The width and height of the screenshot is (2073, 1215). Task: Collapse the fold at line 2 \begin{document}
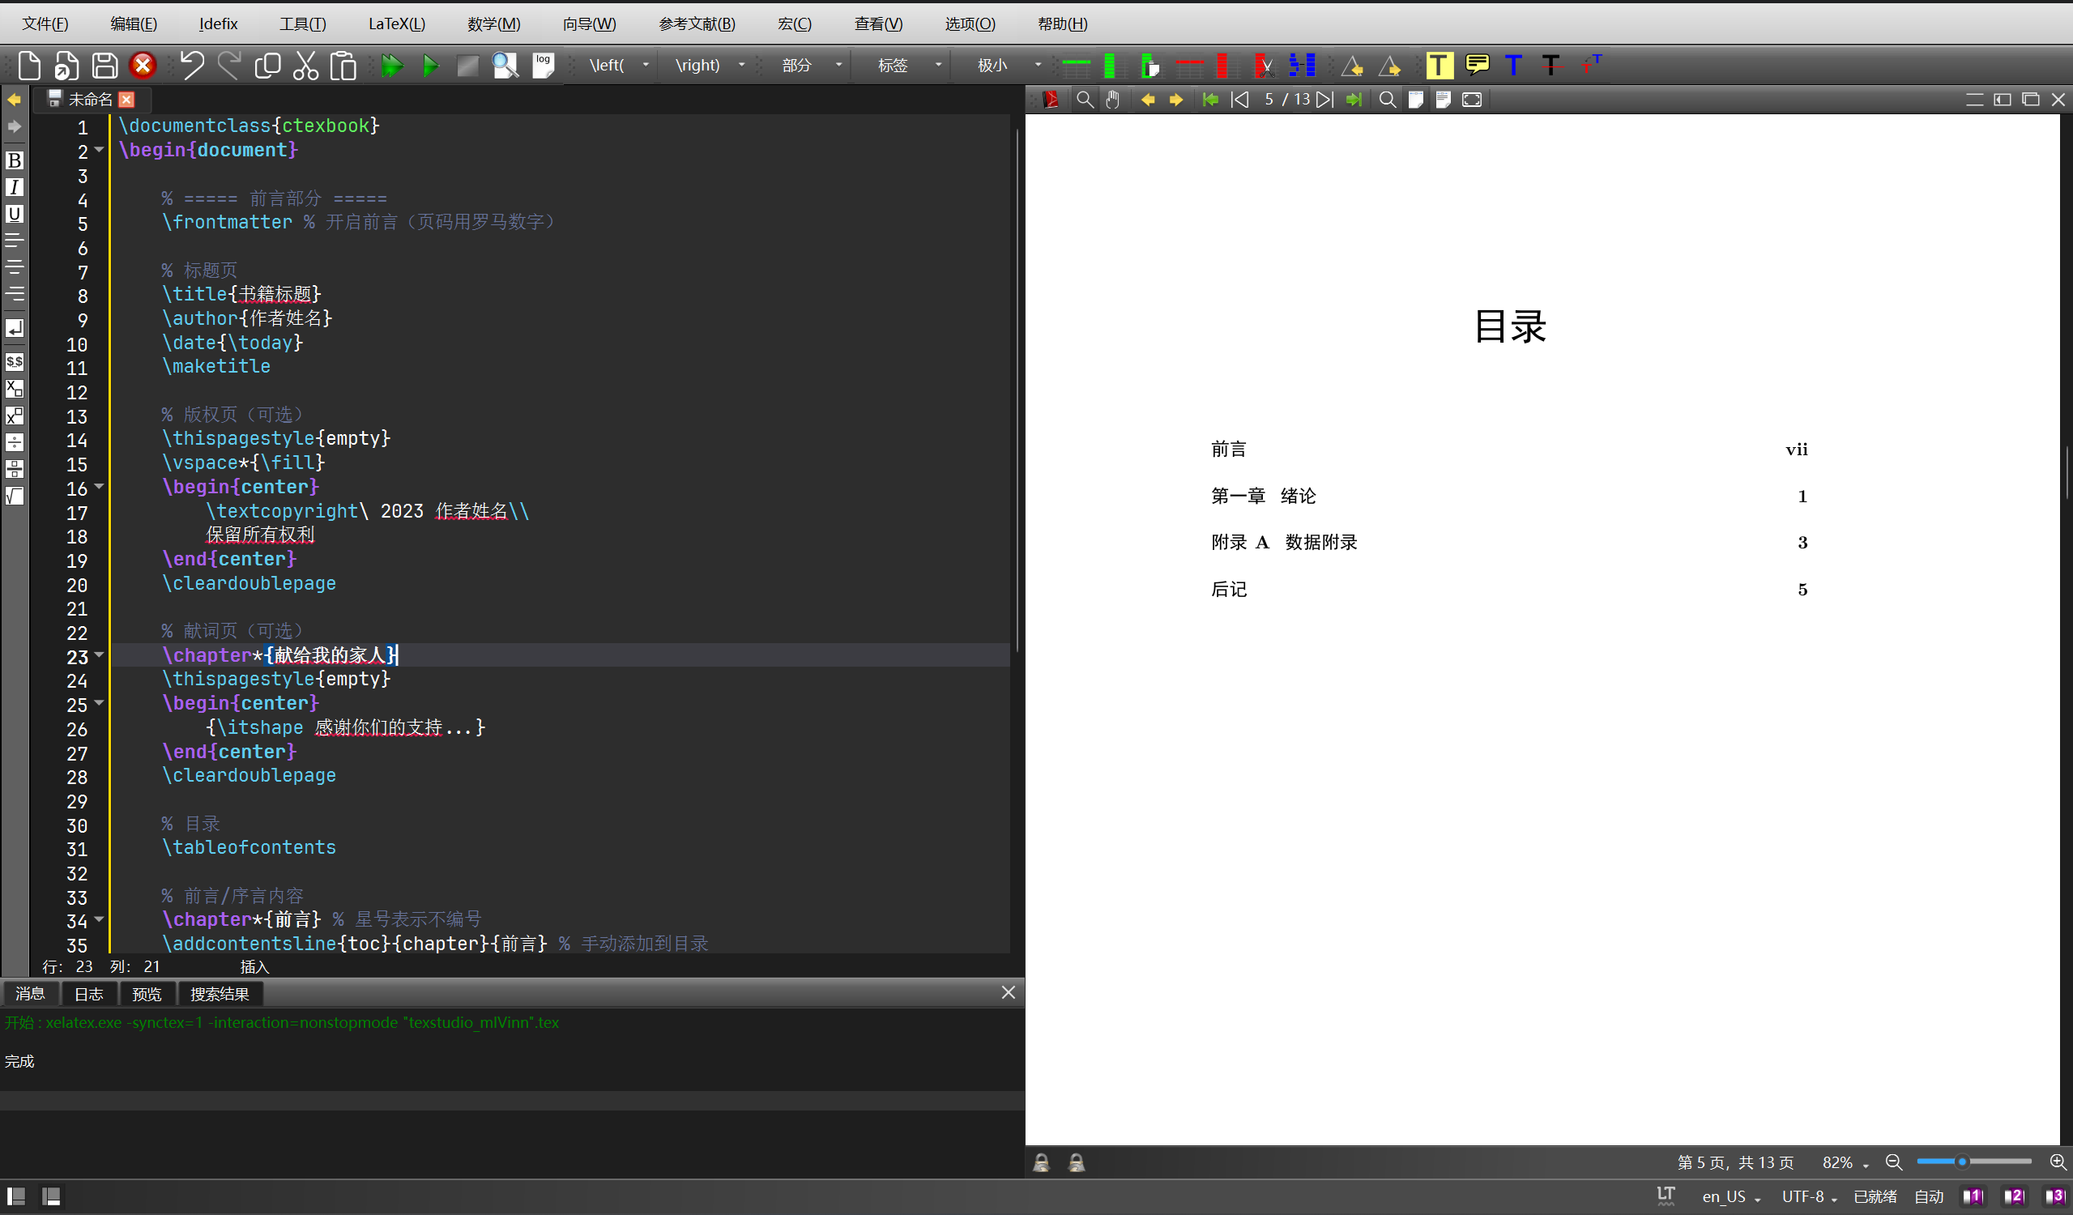click(x=100, y=150)
